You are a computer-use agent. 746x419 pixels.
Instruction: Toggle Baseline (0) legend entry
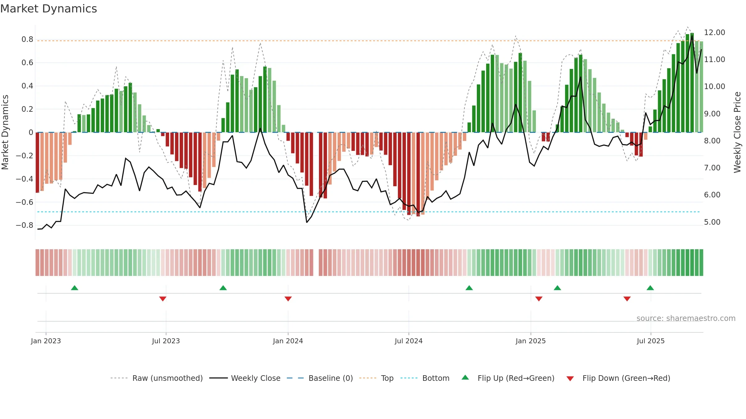point(320,378)
